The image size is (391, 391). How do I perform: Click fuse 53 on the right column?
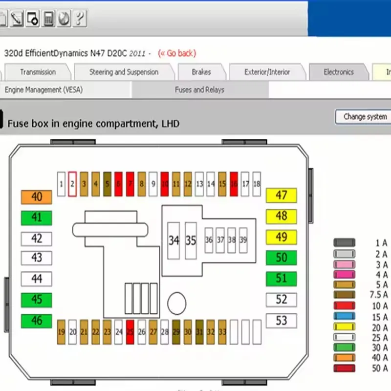click(282, 321)
